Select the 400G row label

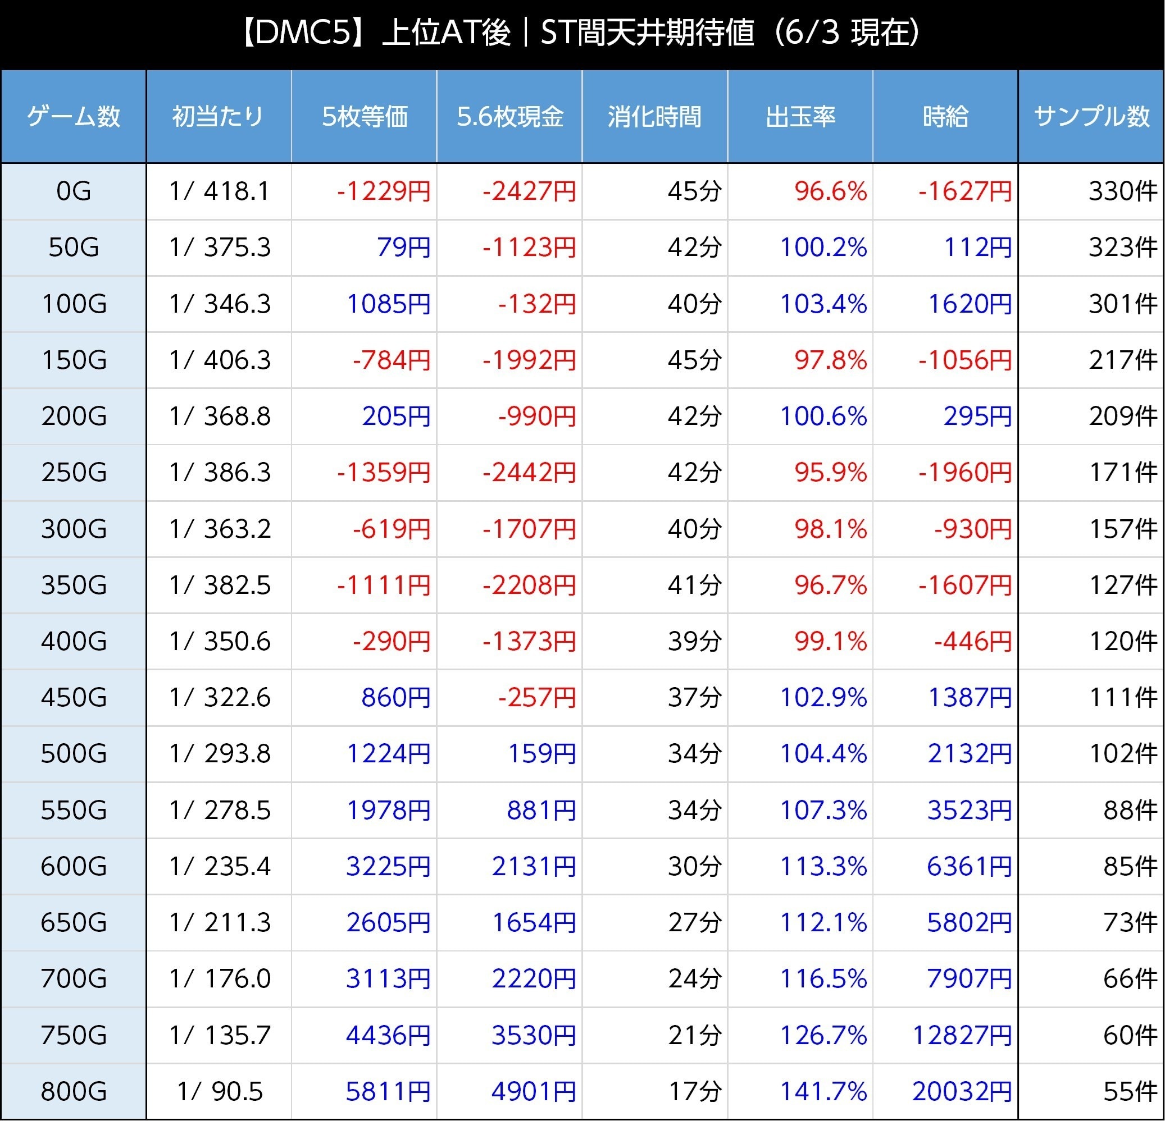[x=74, y=641]
